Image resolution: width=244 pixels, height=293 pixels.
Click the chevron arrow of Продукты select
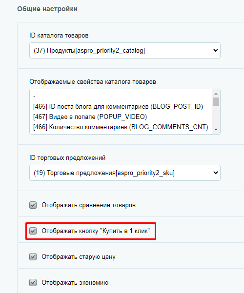(216, 50)
